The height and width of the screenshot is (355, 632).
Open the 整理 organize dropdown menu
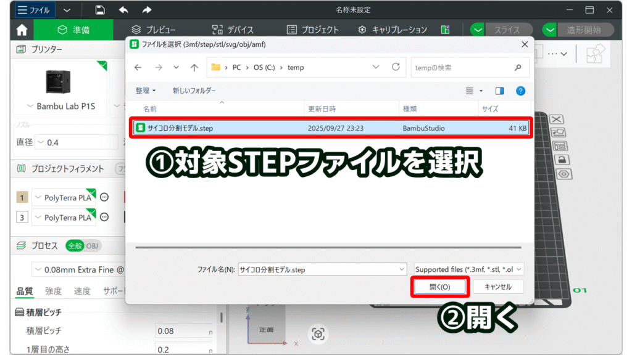point(146,91)
